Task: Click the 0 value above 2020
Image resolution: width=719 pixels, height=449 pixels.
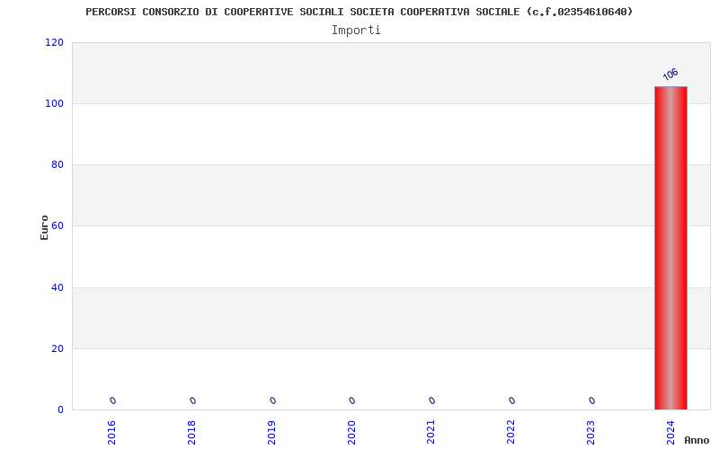Action: tap(351, 401)
